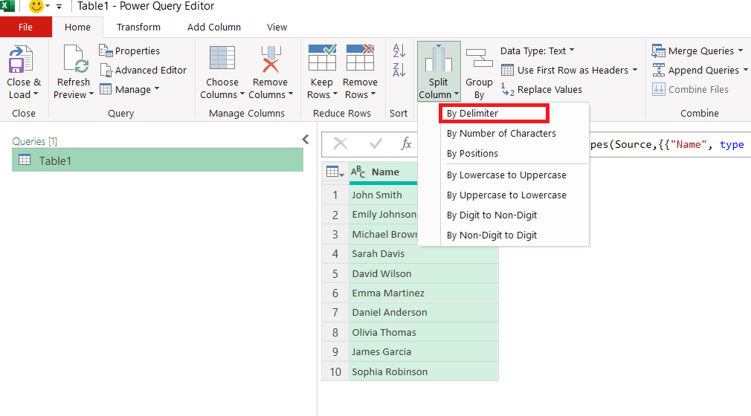Screen dimensions: 751x416
Task: Click the Close & Load icon
Action: [x=21, y=59]
